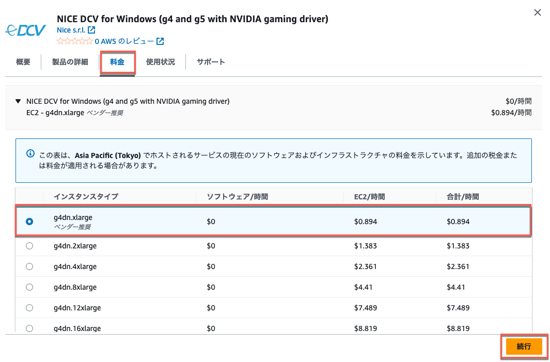Click the Asia Pacific (Tokyo) region text
This screenshot has width=550, height=362.
point(108,155)
